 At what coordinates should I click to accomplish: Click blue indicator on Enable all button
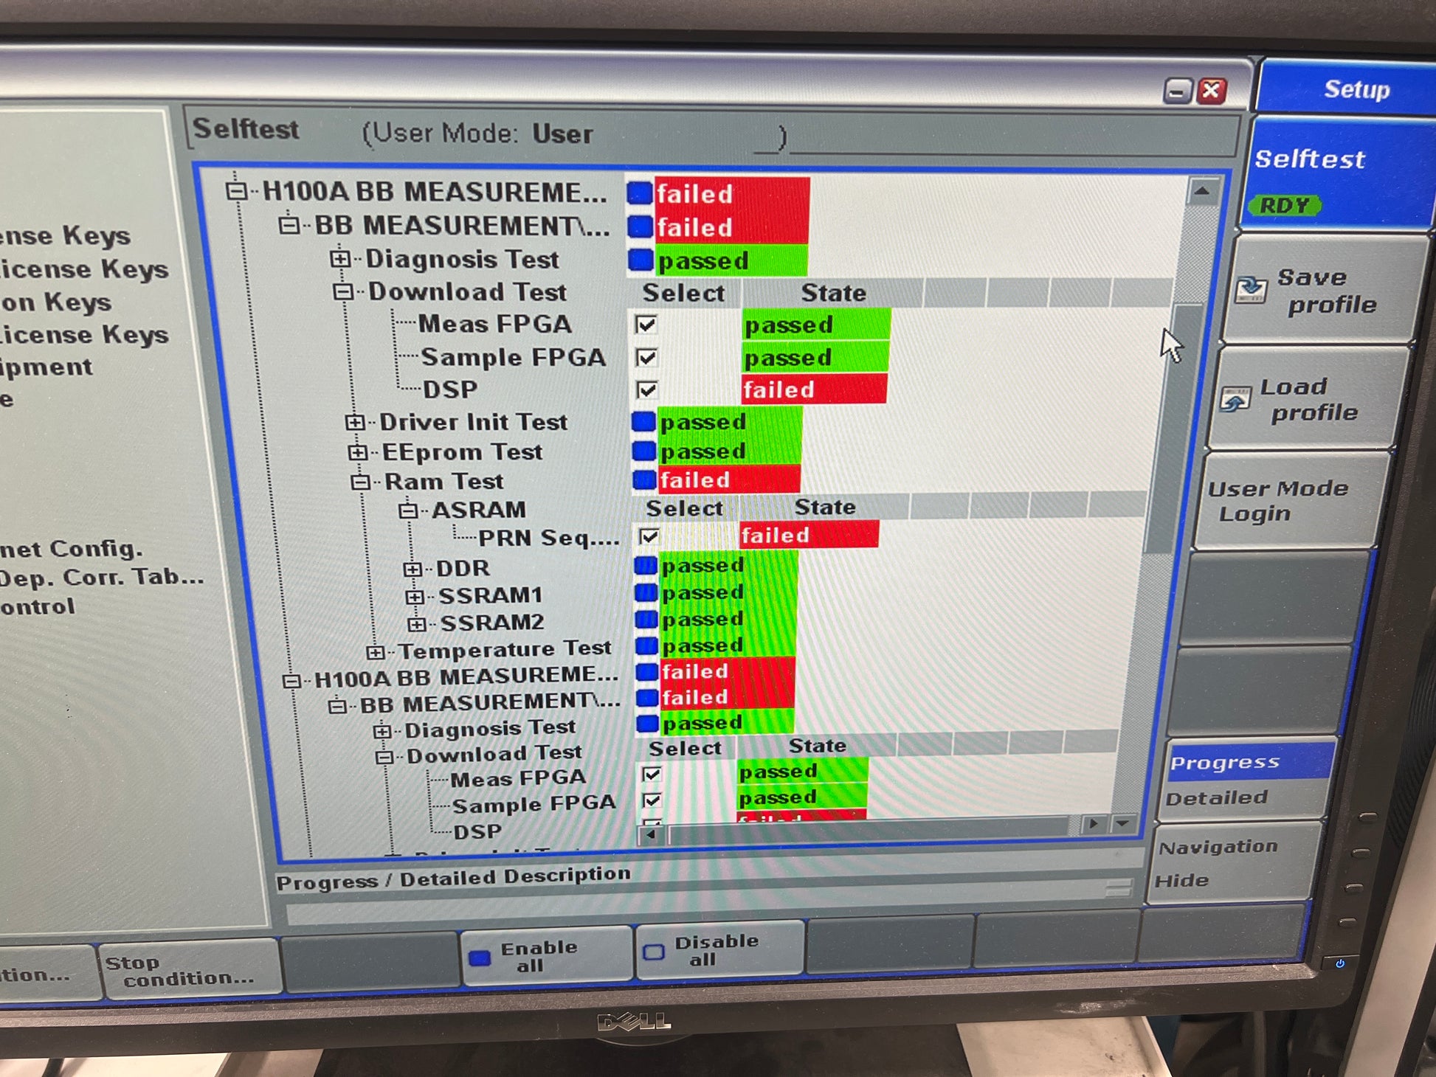pos(480,957)
